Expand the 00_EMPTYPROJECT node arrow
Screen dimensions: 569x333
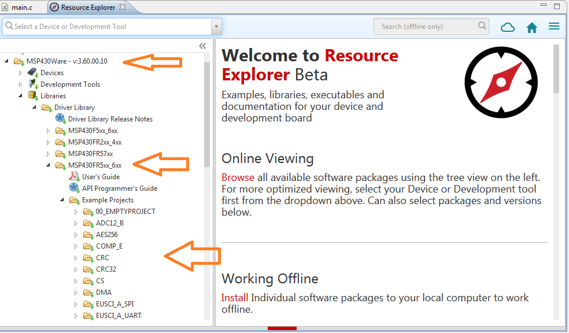(x=76, y=212)
